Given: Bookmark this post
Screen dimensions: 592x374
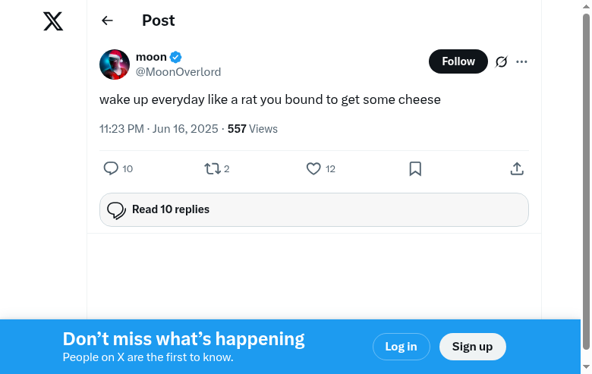Looking at the screenshot, I should coord(415,168).
